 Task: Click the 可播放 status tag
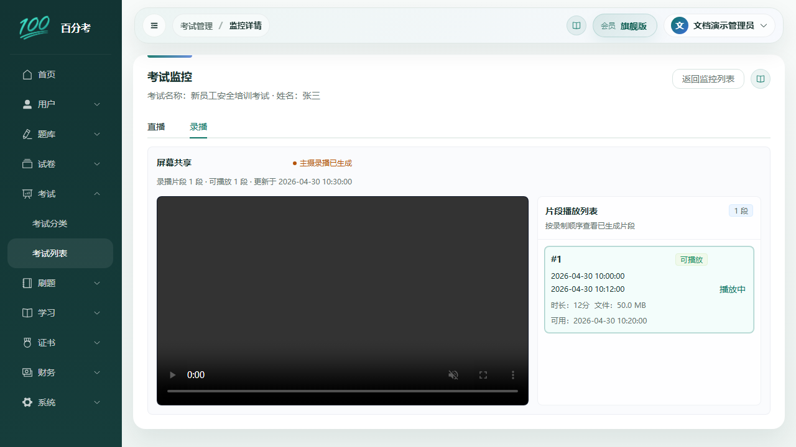(x=692, y=260)
